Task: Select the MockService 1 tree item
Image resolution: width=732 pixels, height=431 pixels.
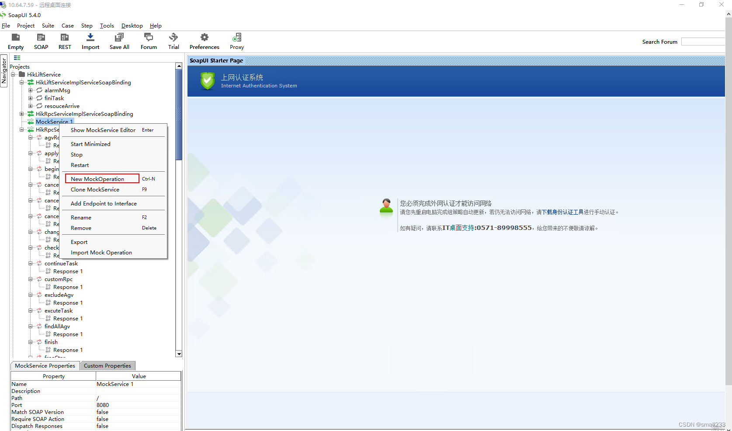Action: coord(54,122)
